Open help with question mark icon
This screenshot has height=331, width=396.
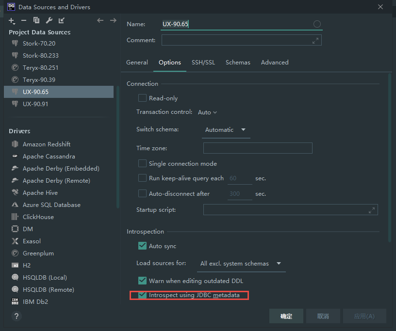coord(16,316)
